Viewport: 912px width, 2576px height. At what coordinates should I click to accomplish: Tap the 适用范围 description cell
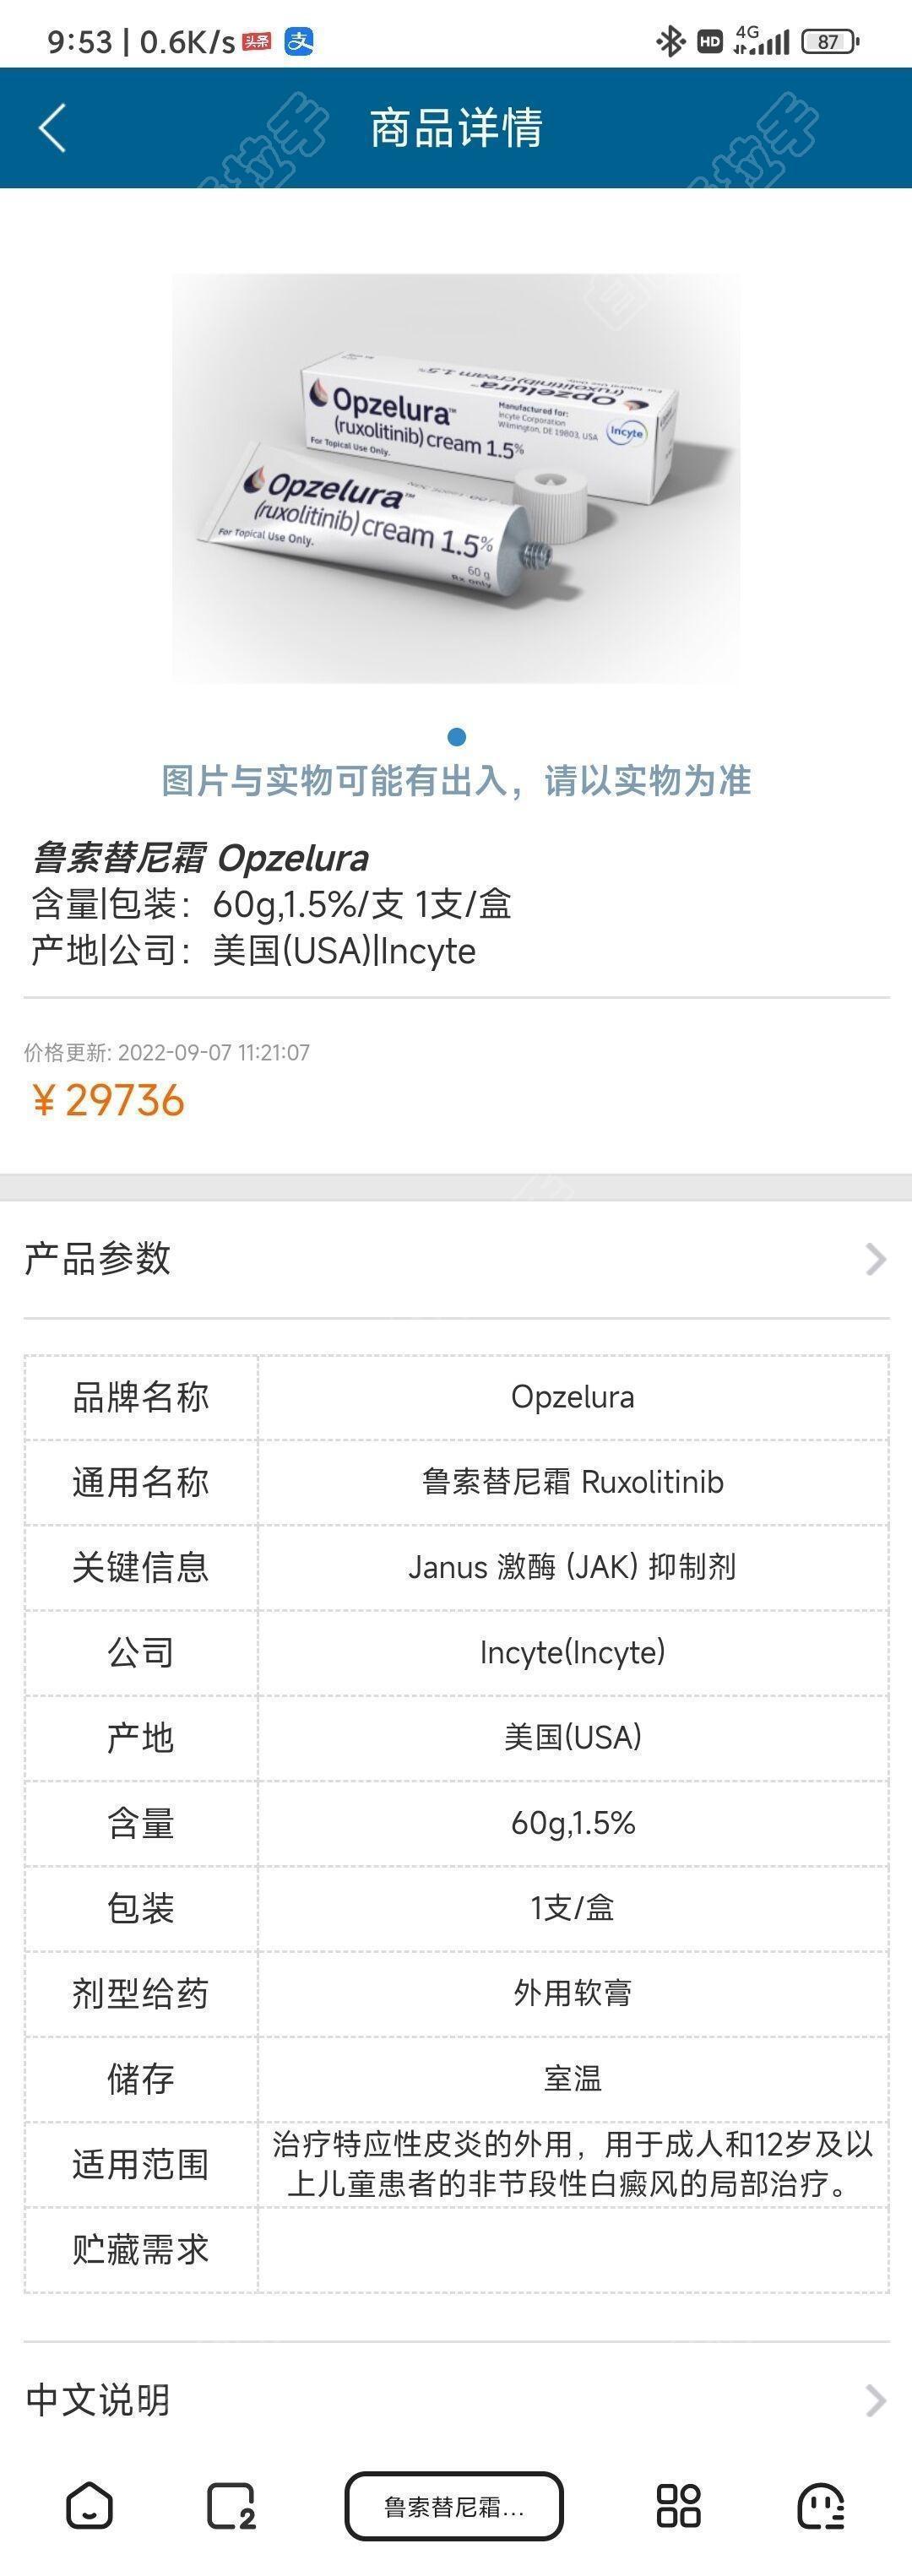573,2164
